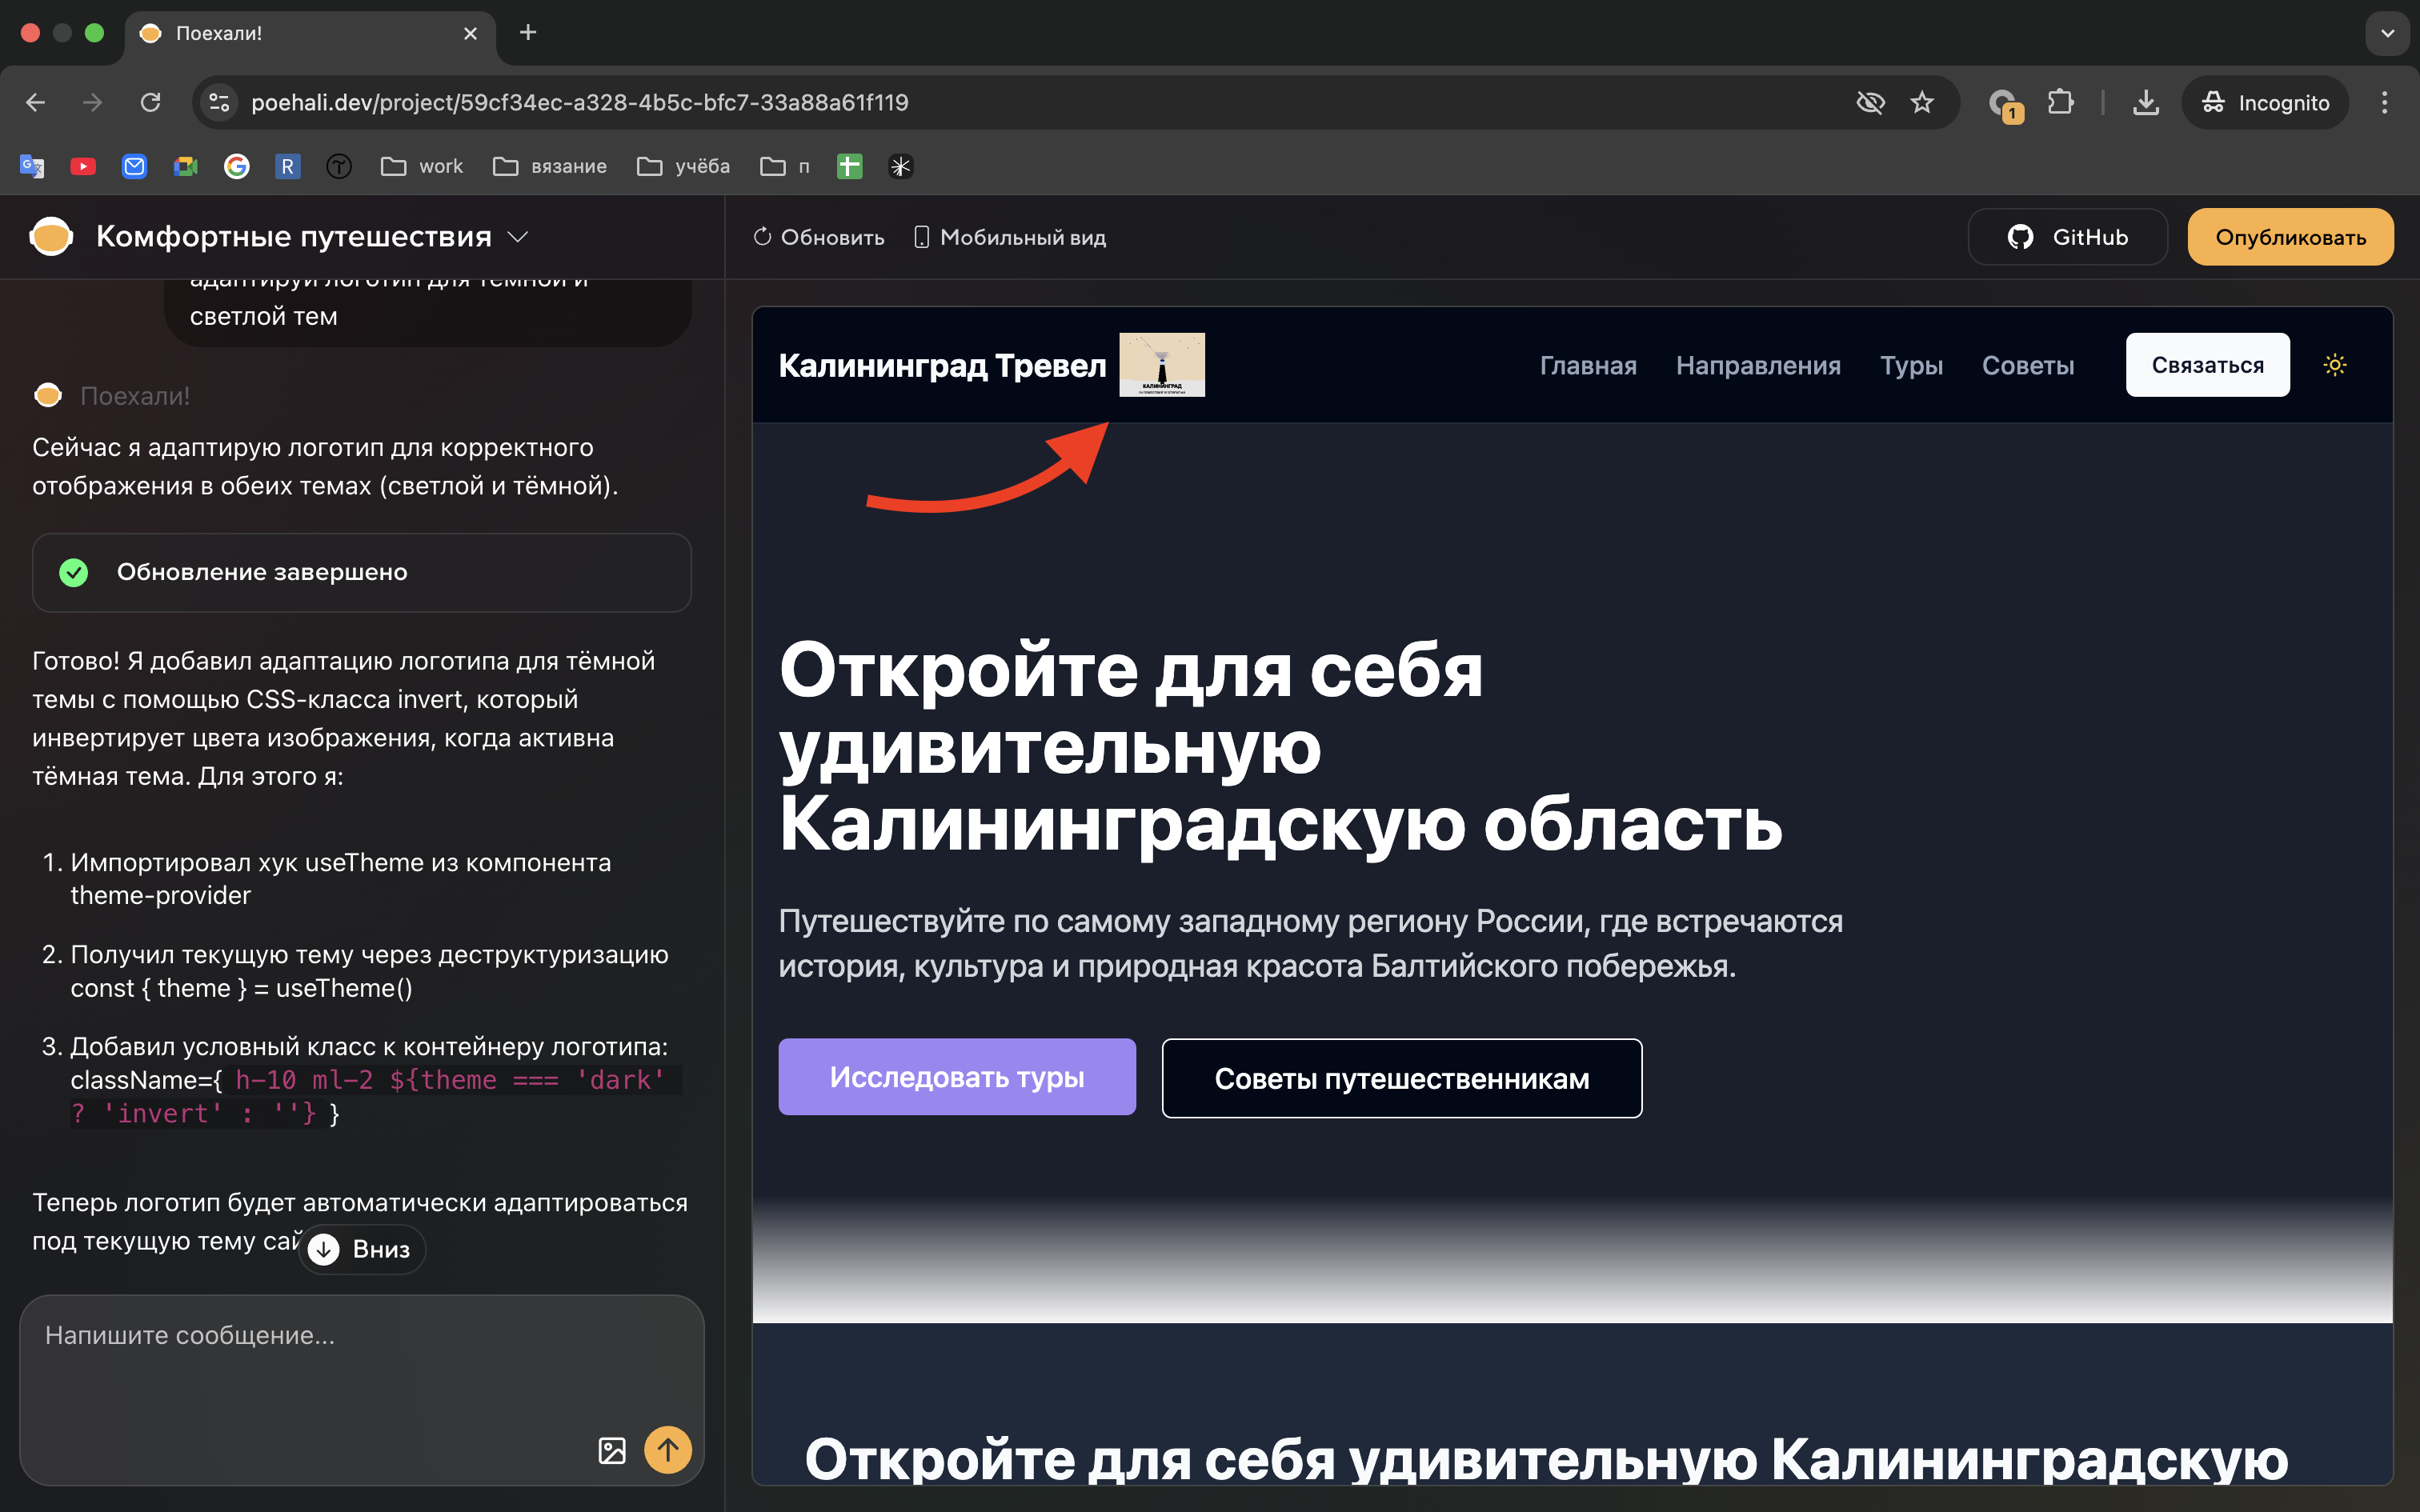
Task: Open Gmail from the bookmarks bar
Action: (x=134, y=166)
